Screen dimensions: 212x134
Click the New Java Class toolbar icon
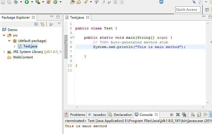click(55, 2)
